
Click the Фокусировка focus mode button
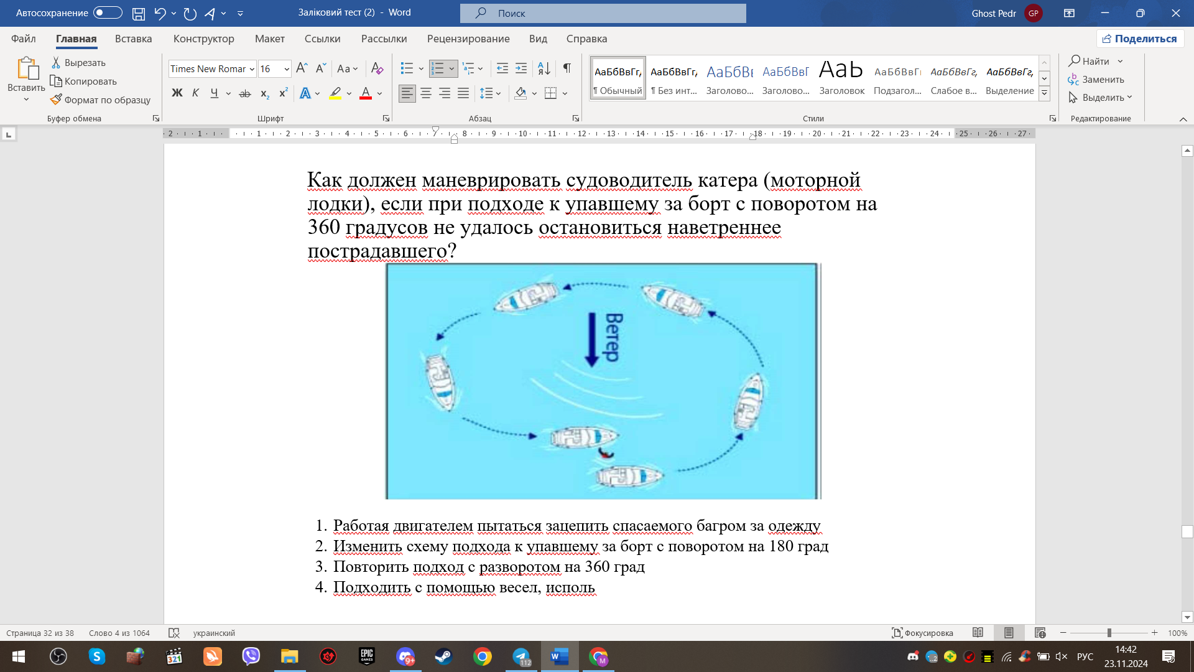coord(922,633)
